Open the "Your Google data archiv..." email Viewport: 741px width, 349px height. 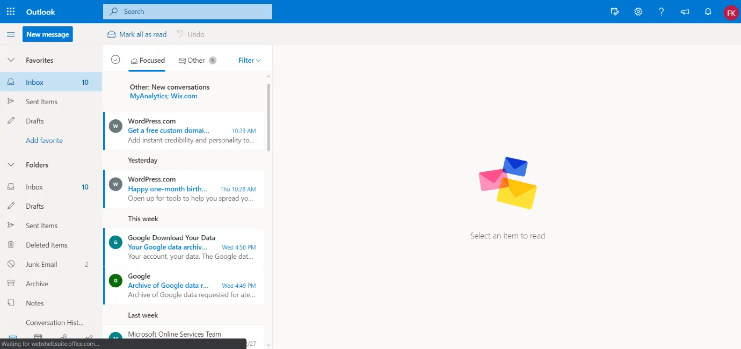coord(184,247)
